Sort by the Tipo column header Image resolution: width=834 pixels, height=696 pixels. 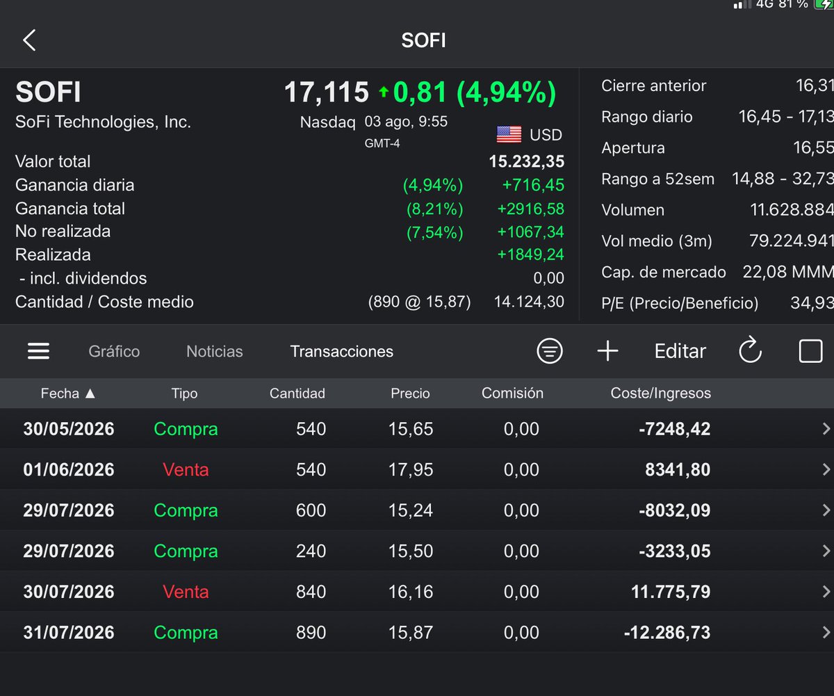(184, 394)
